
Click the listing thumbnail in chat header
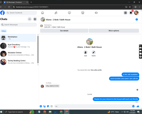[43, 19]
